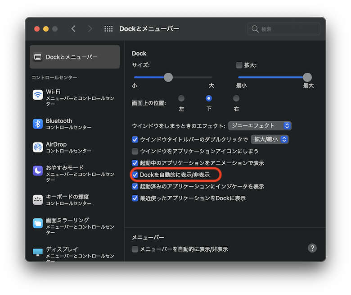This screenshot has width=351, height=295.
Task: Click the forward arrow in toolbar
Action: pos(90,29)
